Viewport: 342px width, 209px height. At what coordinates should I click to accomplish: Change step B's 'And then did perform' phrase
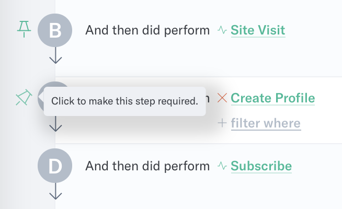point(147,30)
